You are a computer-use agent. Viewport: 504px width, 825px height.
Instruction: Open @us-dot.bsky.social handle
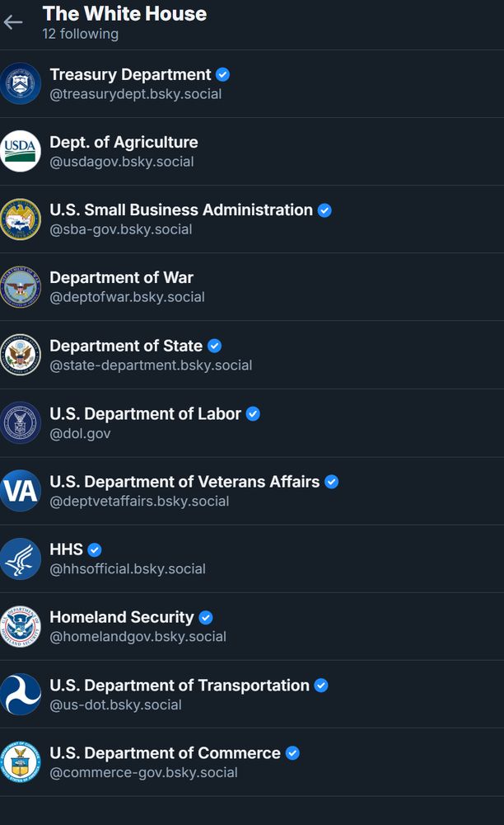(115, 705)
